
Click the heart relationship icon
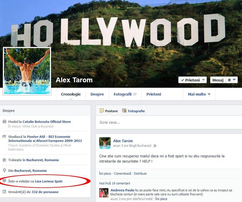[x=4, y=181]
